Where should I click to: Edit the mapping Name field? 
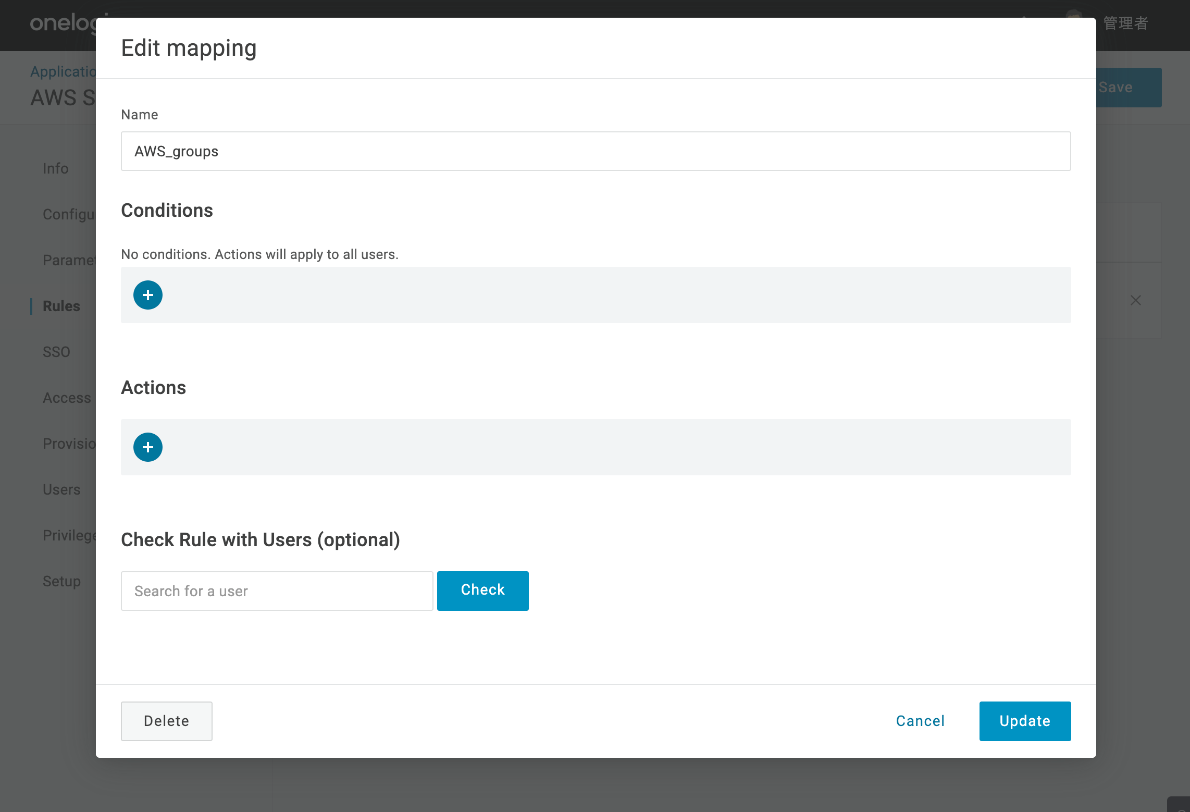click(x=596, y=151)
